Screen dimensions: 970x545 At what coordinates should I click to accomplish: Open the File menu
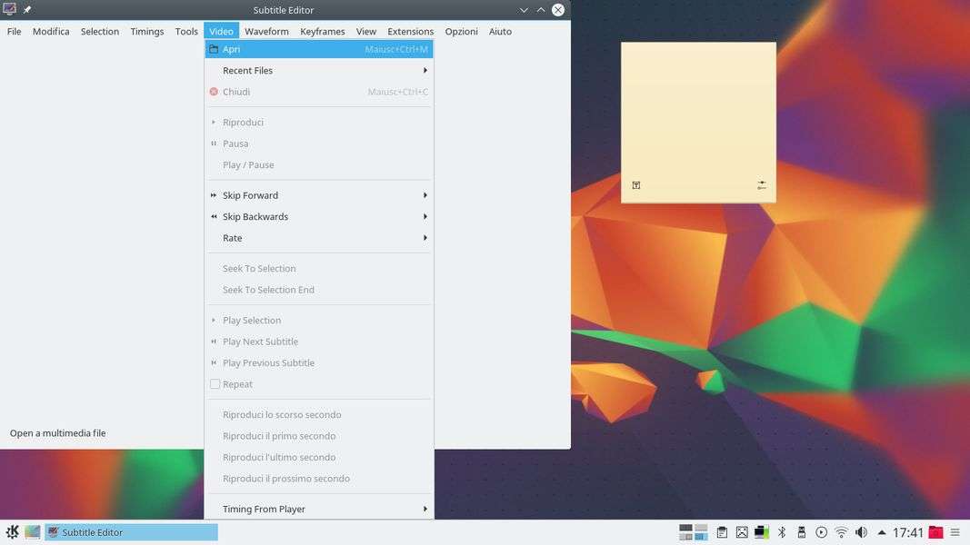point(14,31)
